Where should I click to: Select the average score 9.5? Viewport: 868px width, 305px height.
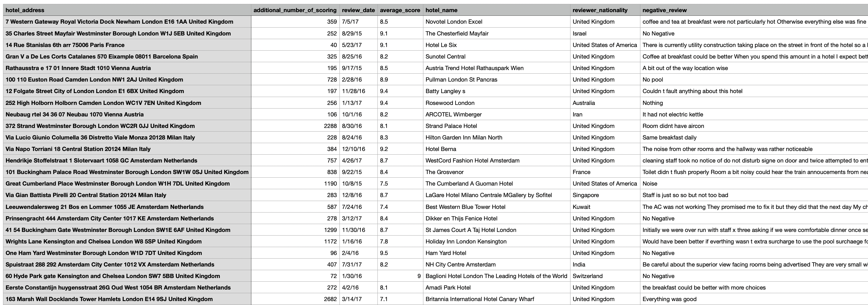[400, 253]
